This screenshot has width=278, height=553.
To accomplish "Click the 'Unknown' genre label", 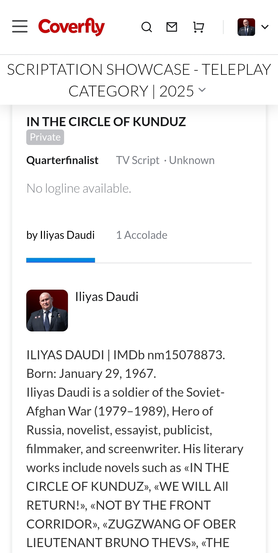I will pos(192,160).
